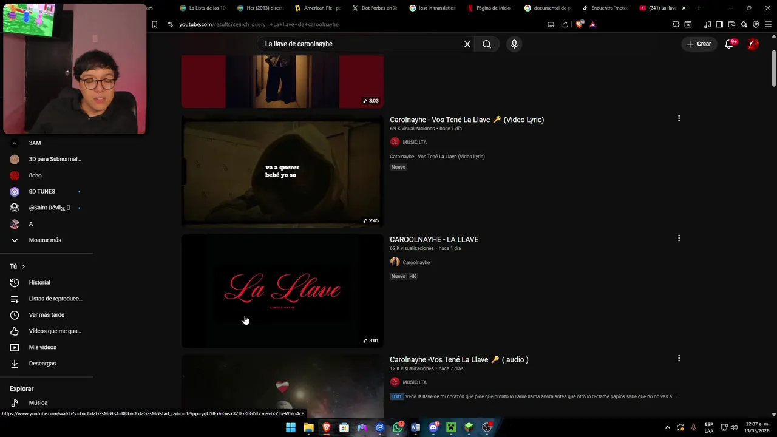The height and width of the screenshot is (437, 777).
Task: Open the Windows Start button
Action: 291,427
